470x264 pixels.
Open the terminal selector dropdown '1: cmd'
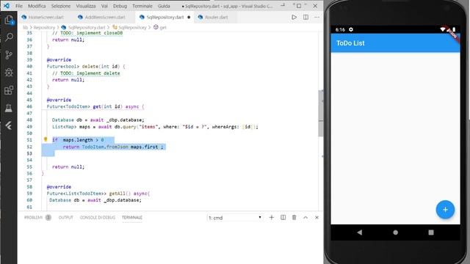(x=234, y=218)
